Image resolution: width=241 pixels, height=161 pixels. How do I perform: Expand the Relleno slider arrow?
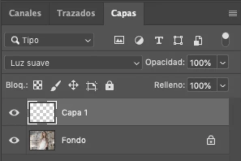pos(223,85)
